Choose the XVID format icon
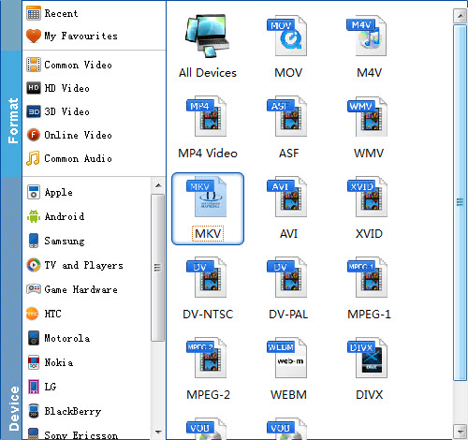This screenshot has height=440, width=468. [x=368, y=197]
